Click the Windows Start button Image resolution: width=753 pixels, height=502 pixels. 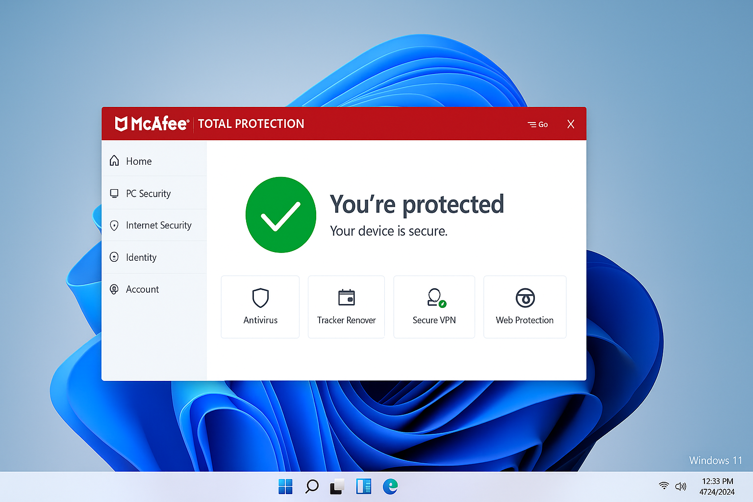285,486
